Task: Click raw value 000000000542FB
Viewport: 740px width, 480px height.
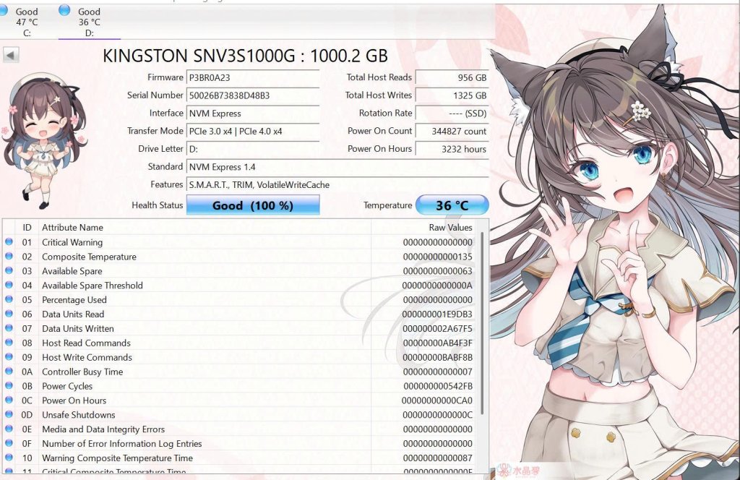Action: (x=437, y=386)
